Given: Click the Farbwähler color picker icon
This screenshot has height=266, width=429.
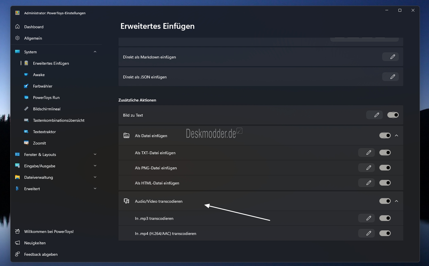Looking at the screenshot, I should click(26, 86).
